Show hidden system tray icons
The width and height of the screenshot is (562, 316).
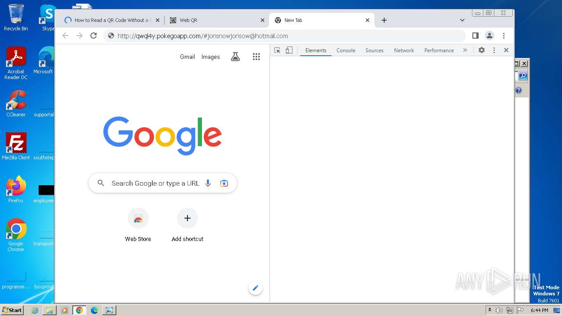coord(490,310)
